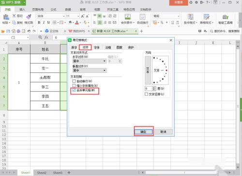The width and height of the screenshot is (242, 176).
Task: Switch to the Protection (保护) tab in dialog
Action: [x=131, y=47]
